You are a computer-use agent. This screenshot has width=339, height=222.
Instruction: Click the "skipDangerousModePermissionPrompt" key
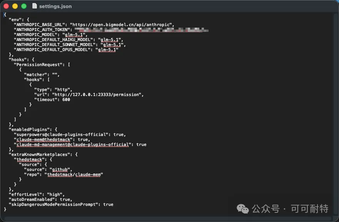tap(53, 204)
